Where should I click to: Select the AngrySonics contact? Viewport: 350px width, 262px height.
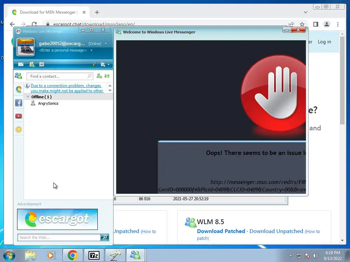pos(48,103)
